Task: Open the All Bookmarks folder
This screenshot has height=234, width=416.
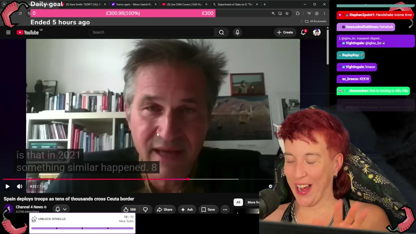Action: click(316, 21)
